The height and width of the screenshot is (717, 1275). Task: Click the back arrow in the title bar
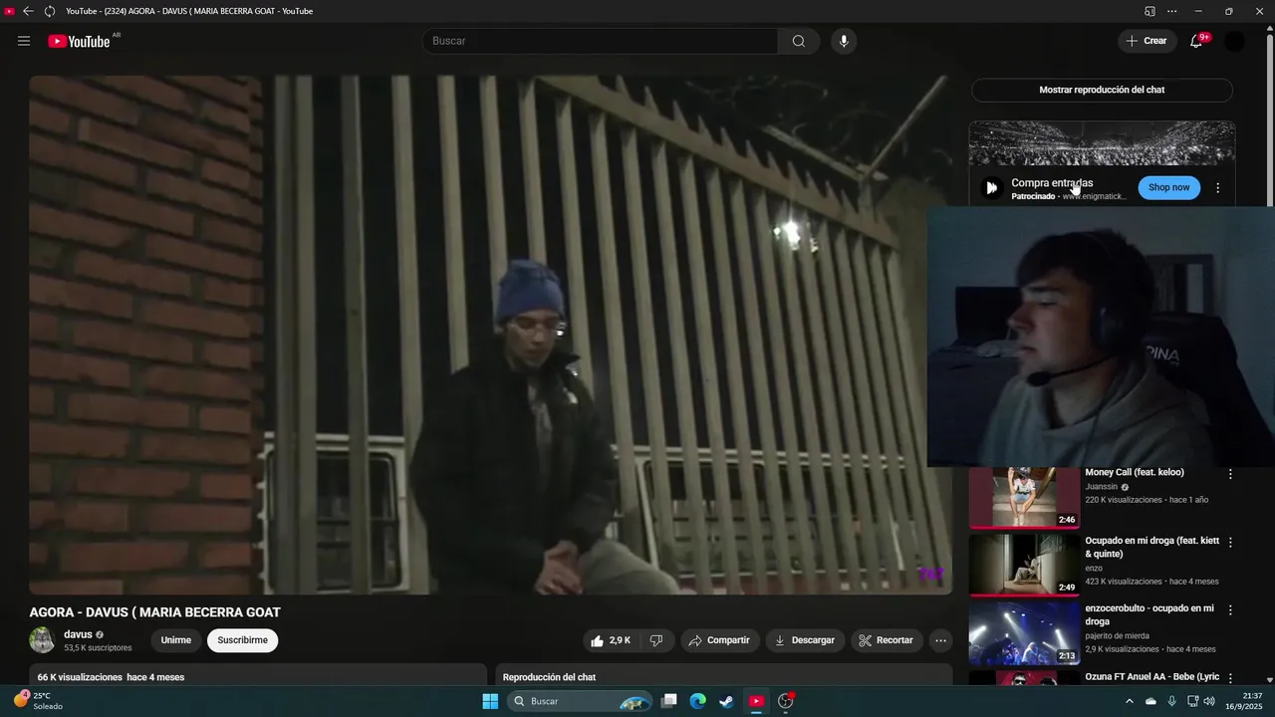click(x=28, y=11)
